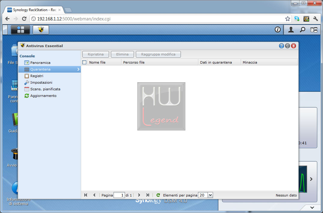This screenshot has width=323, height=213.
Task: Go to next page of list
Action: click(139, 195)
